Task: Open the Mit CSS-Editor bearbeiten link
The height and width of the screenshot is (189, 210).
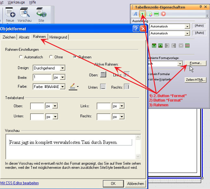Action: coord(20,183)
